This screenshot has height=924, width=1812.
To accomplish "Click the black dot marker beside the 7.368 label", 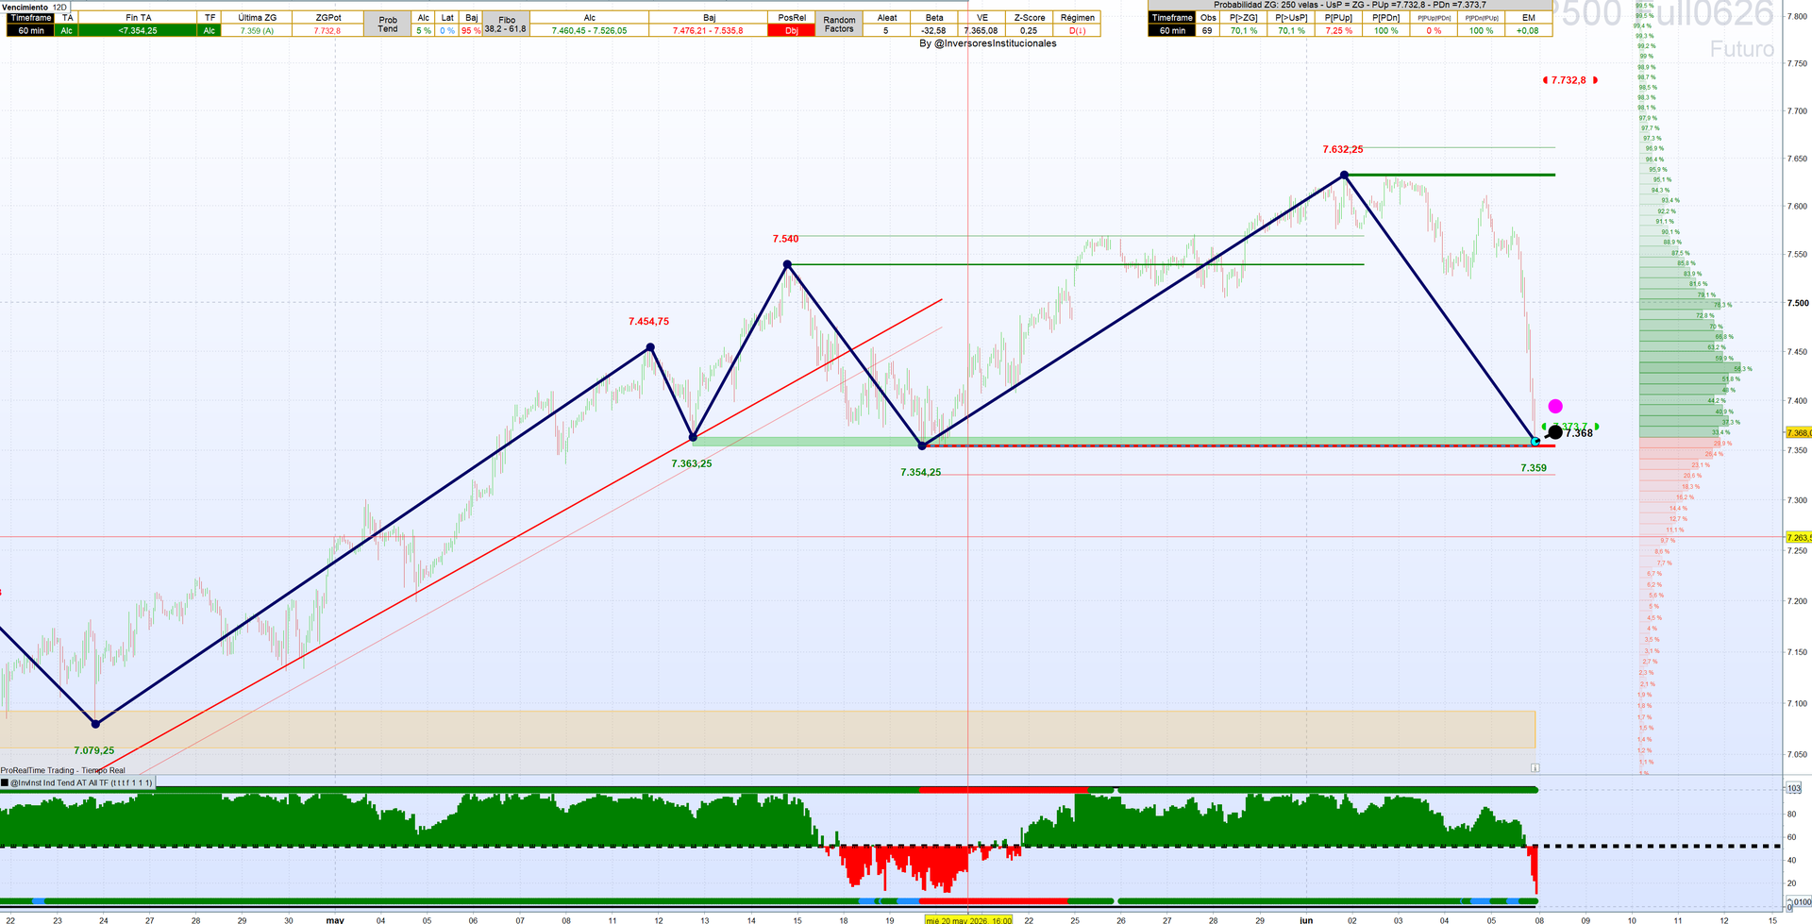I will coord(1555,432).
